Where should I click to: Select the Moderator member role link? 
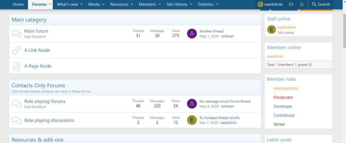coord(283,97)
